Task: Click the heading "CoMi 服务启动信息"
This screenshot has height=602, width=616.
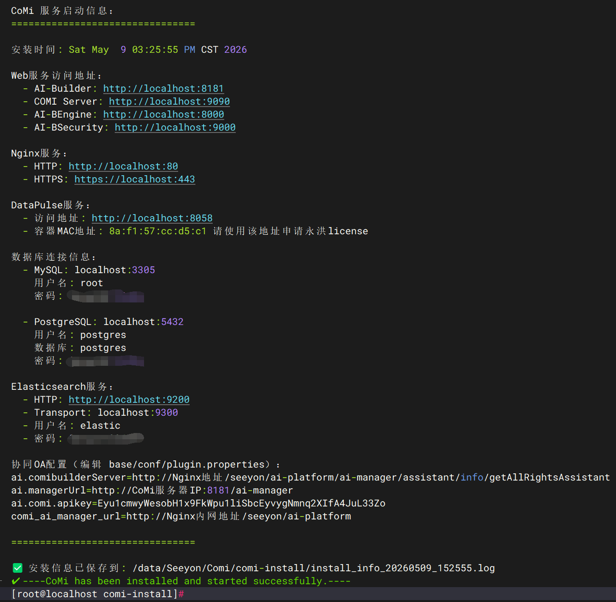Action: [60, 11]
